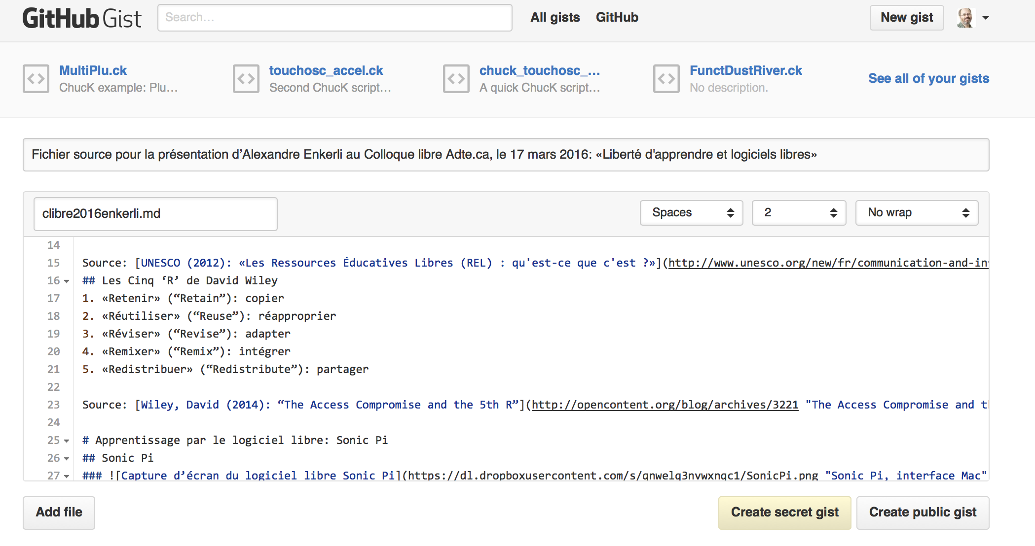Click line "## Les Cinq ‘R’ de David Wiley"

coord(180,281)
